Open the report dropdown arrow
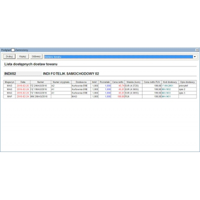The width and height of the screenshot is (200, 200). tap(194, 57)
